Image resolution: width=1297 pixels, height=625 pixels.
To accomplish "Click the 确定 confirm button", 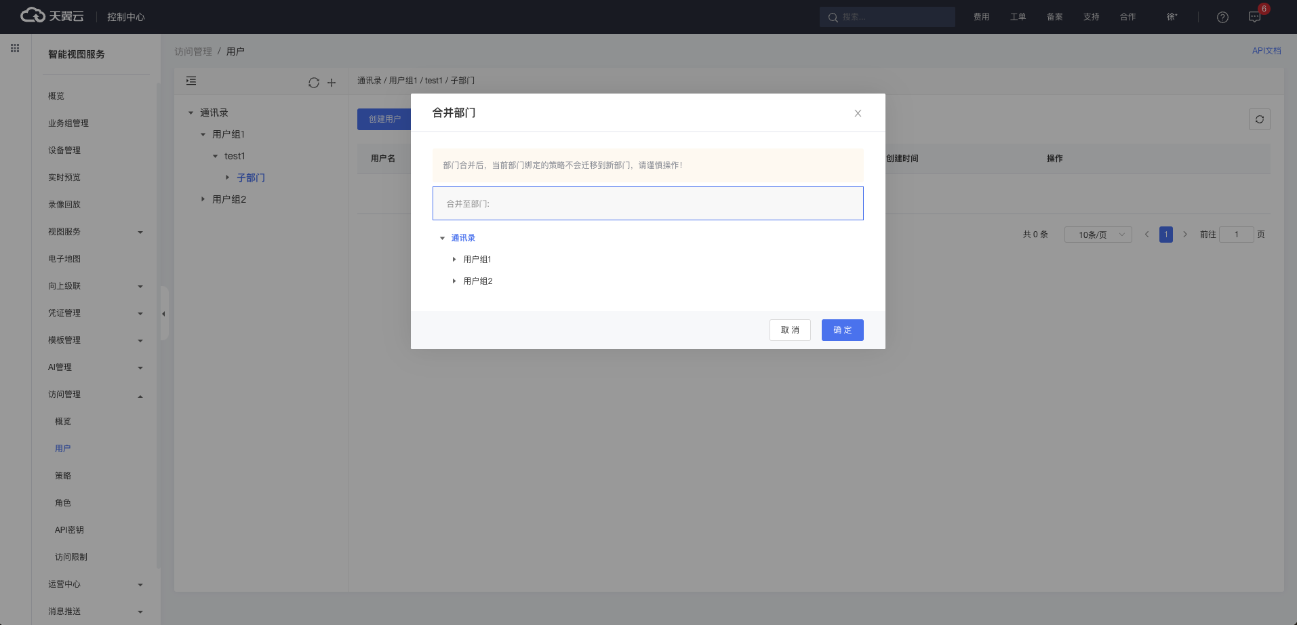I will click(x=842, y=330).
